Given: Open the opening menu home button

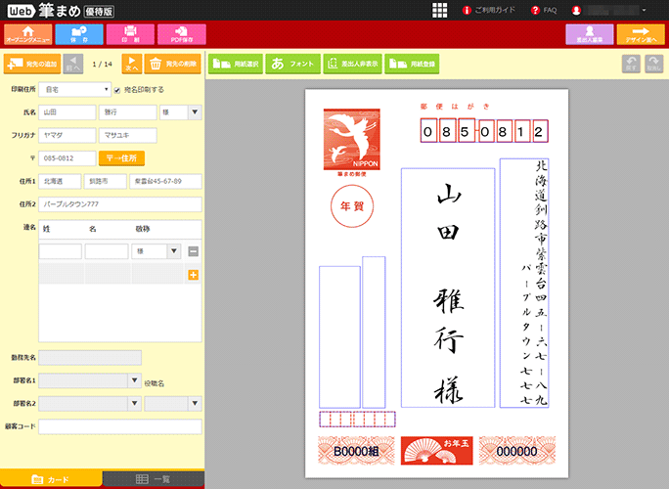Looking at the screenshot, I should point(28,34).
